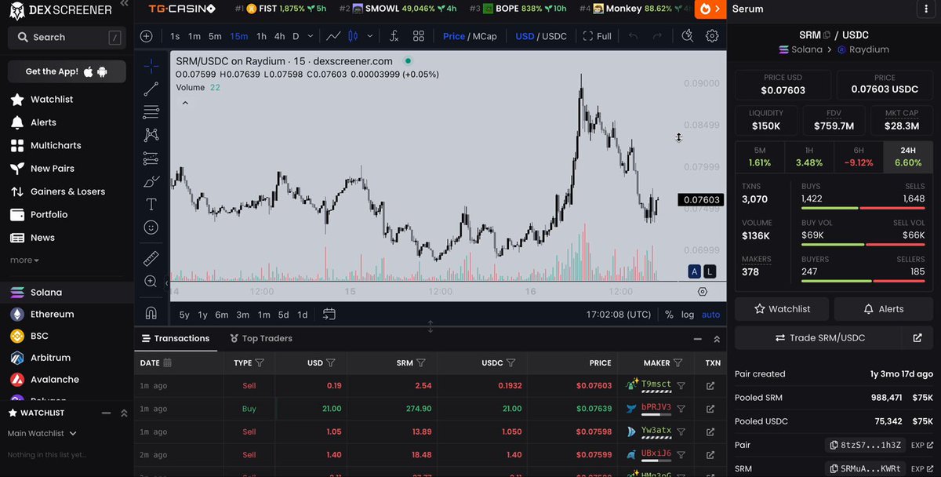The width and height of the screenshot is (941, 477).
Task: Open the TYPE column filter
Action: click(x=260, y=363)
